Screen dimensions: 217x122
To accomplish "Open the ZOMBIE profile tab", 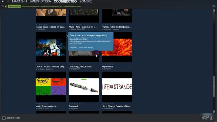I will (85, 1).
